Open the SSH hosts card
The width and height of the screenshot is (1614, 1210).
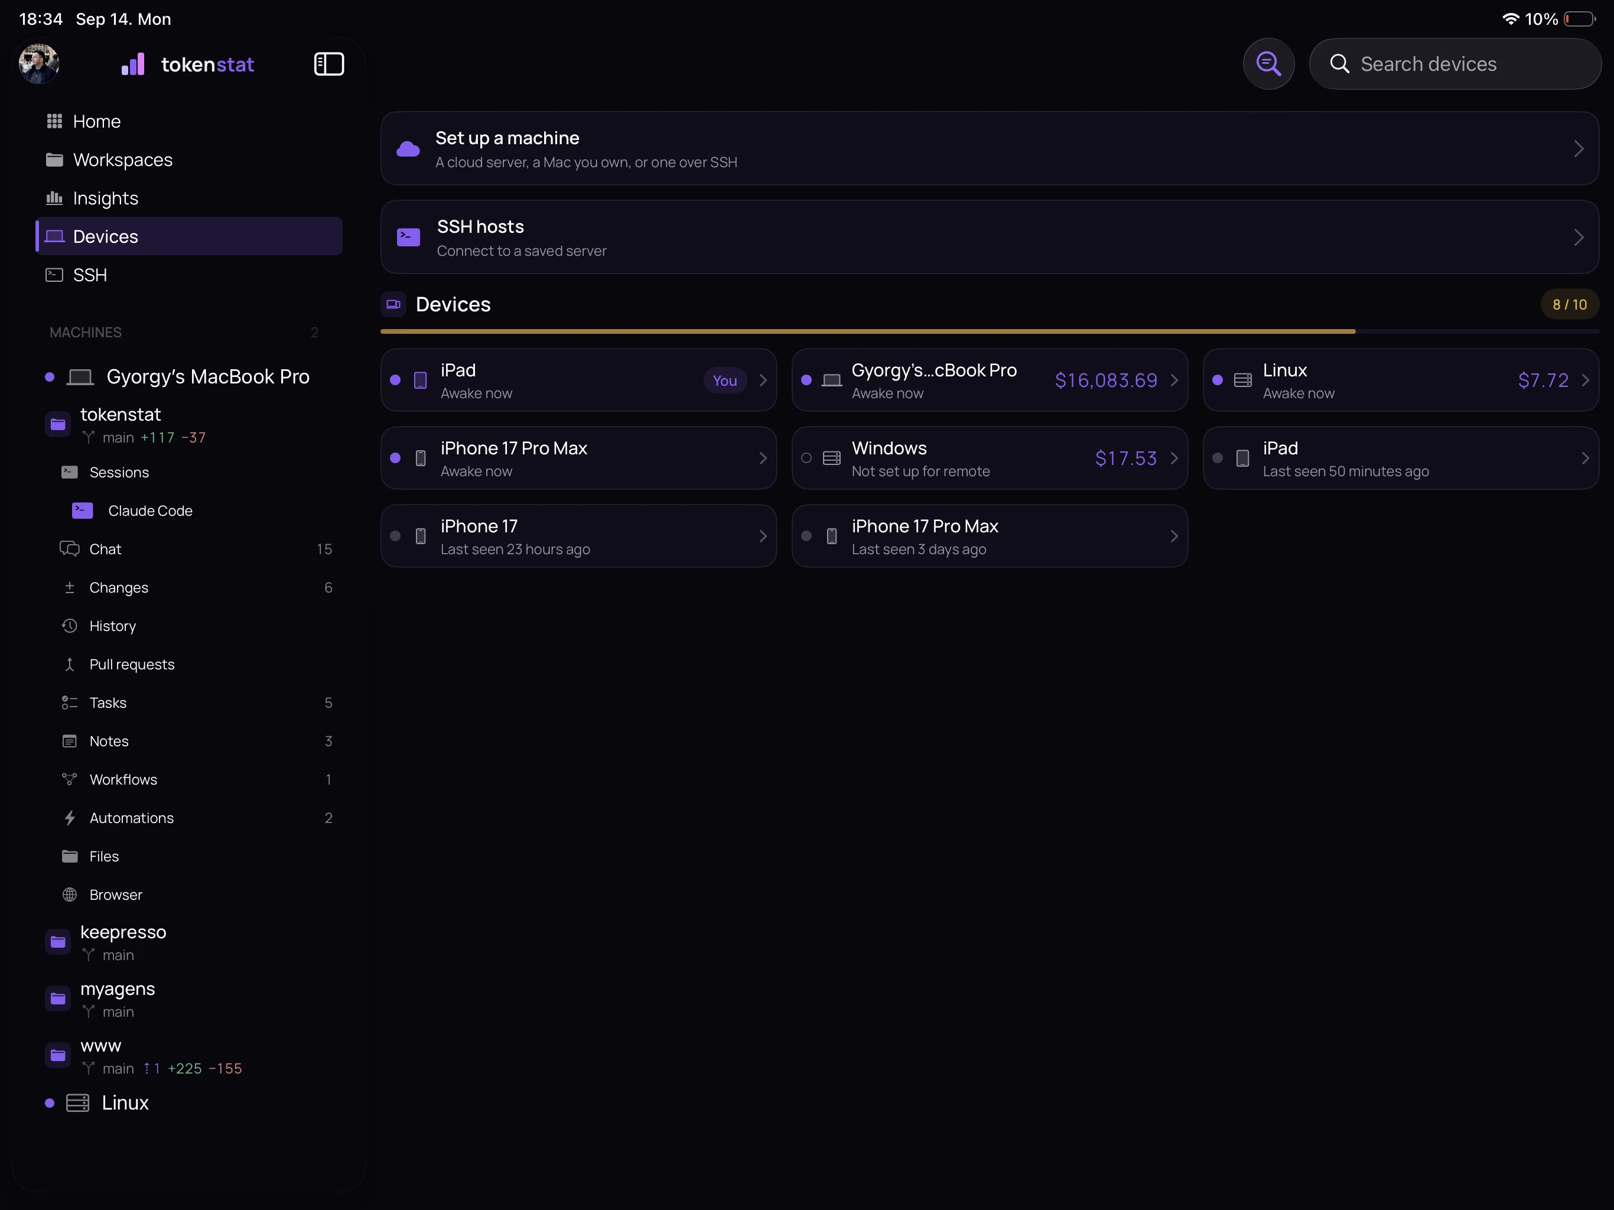(990, 237)
